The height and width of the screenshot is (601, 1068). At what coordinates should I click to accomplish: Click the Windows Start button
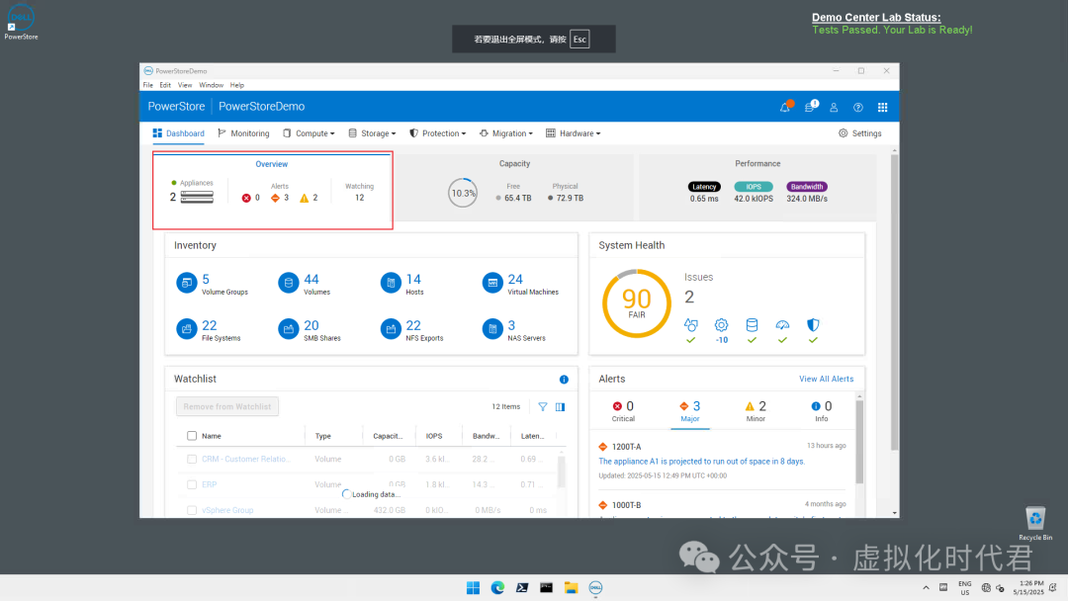click(x=473, y=588)
